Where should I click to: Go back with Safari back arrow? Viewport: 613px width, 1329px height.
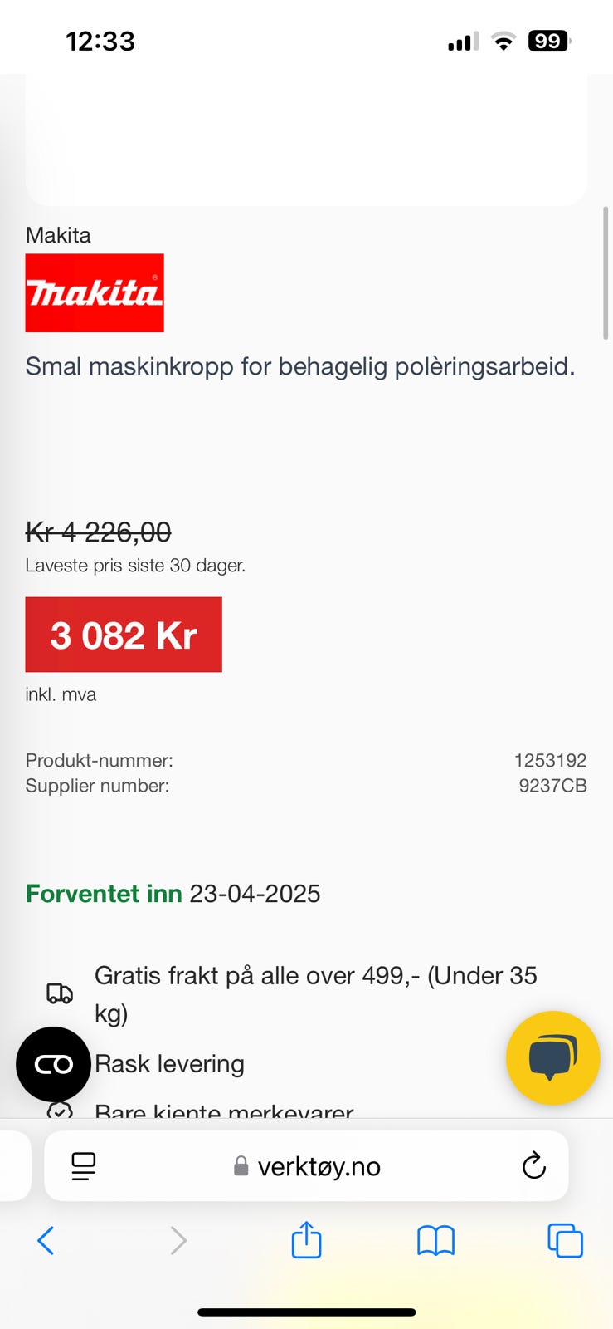(x=46, y=1240)
